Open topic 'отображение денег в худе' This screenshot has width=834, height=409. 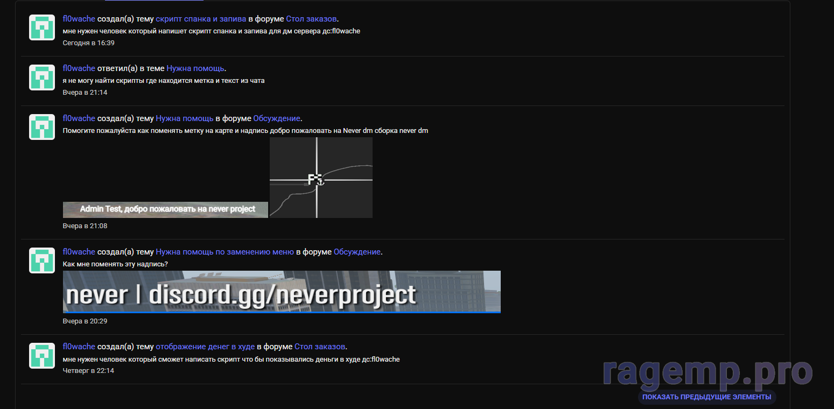pos(205,347)
